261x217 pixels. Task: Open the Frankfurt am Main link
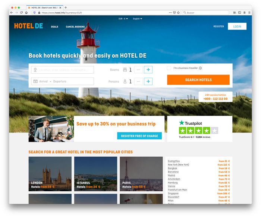point(177,190)
